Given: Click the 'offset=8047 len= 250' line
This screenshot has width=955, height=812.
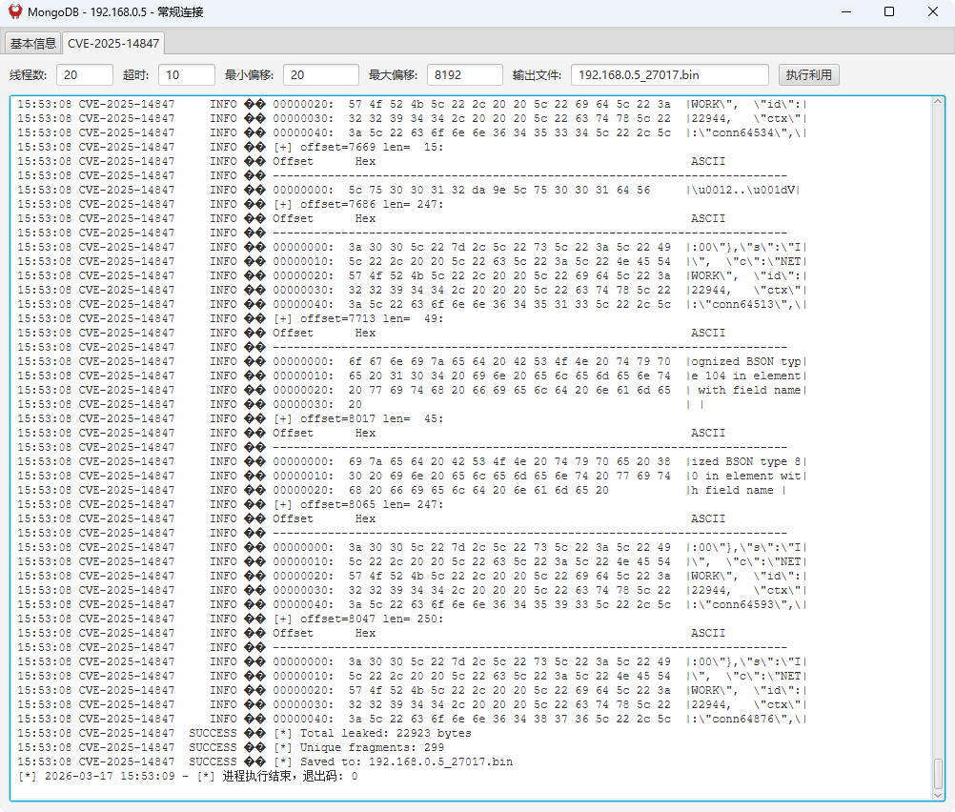Looking at the screenshot, I should 231,619.
